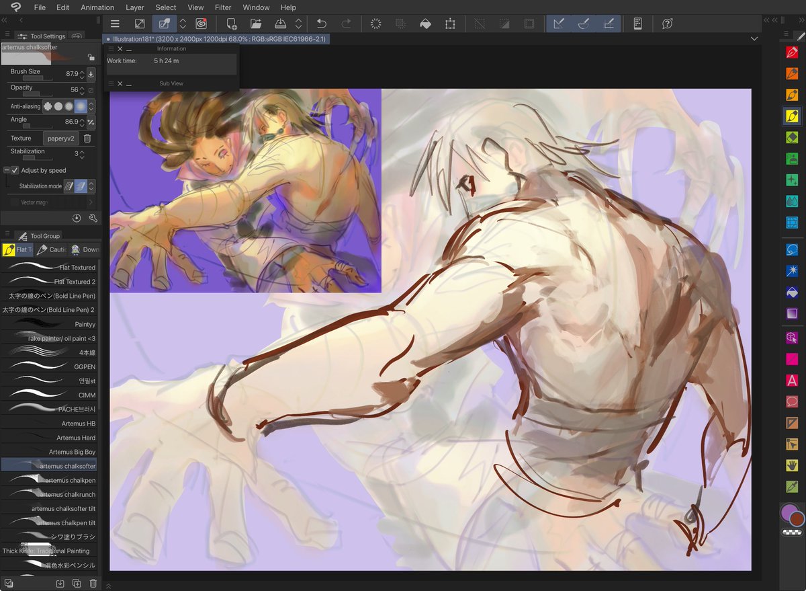Select the Artemus Big Boy brush
The image size is (806, 591).
[x=48, y=452]
